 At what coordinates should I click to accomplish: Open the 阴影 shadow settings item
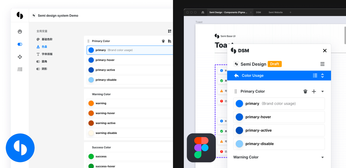(44, 69)
